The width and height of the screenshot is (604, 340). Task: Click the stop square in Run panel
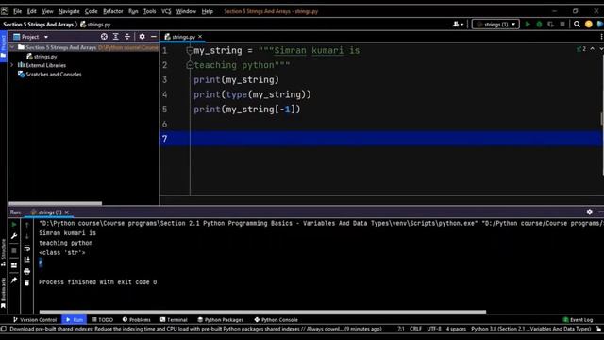pyautogui.click(x=14, y=250)
